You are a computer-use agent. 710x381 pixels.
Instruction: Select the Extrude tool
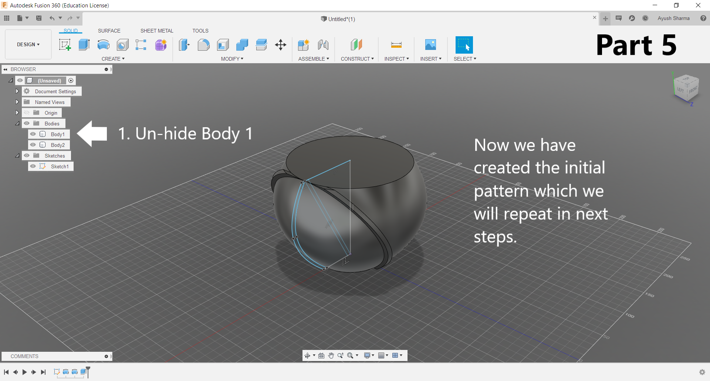[x=84, y=45]
